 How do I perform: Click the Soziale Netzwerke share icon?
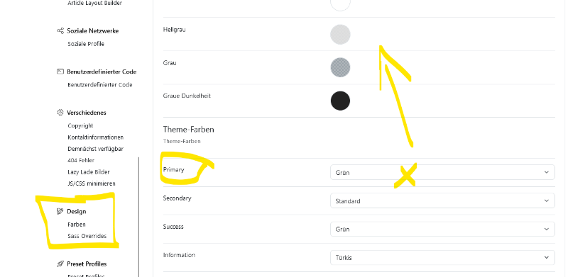pos(60,30)
